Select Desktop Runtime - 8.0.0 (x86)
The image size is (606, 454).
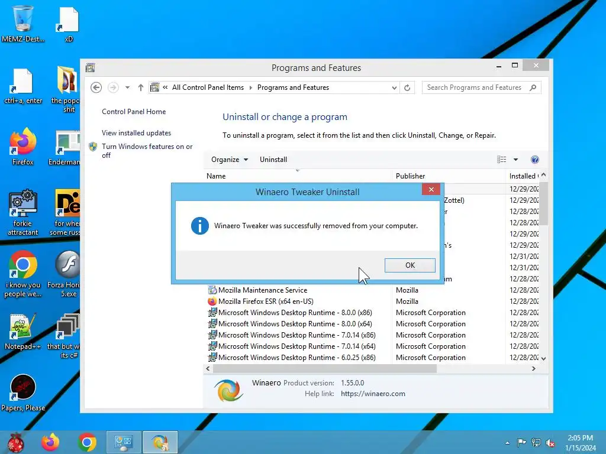371,313
